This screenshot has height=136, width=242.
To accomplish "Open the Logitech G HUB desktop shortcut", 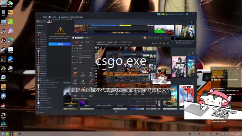I will (3, 41).
